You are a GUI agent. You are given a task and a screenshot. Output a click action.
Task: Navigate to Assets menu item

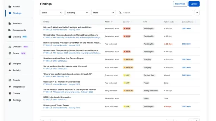16,7
